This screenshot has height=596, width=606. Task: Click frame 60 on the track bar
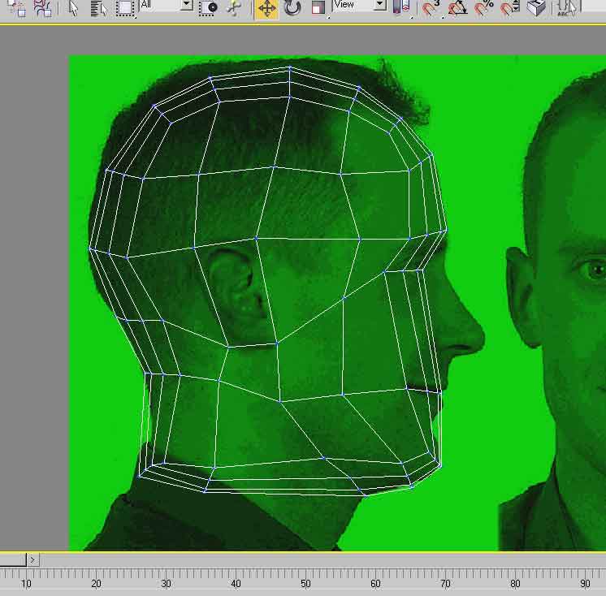[x=375, y=583]
